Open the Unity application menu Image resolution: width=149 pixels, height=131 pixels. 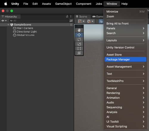tap(15, 4)
